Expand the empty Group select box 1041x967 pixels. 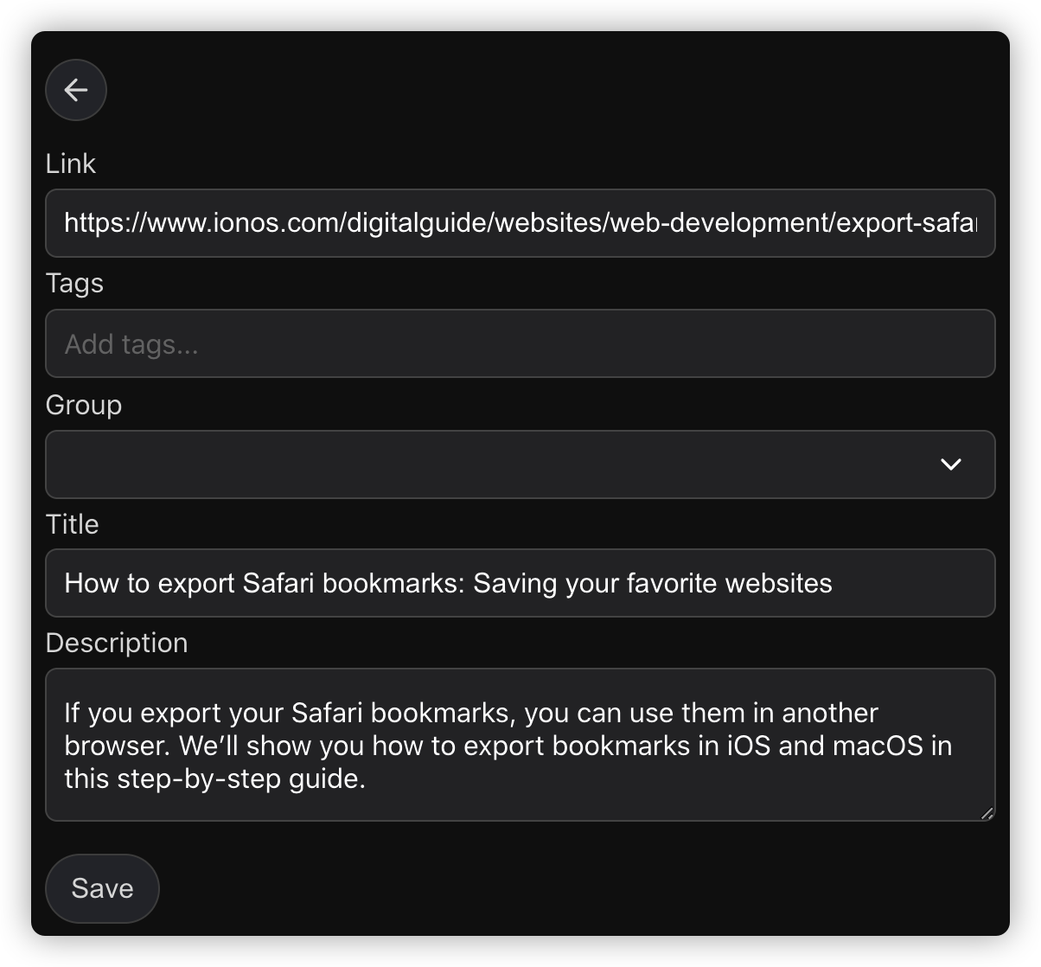(x=520, y=464)
